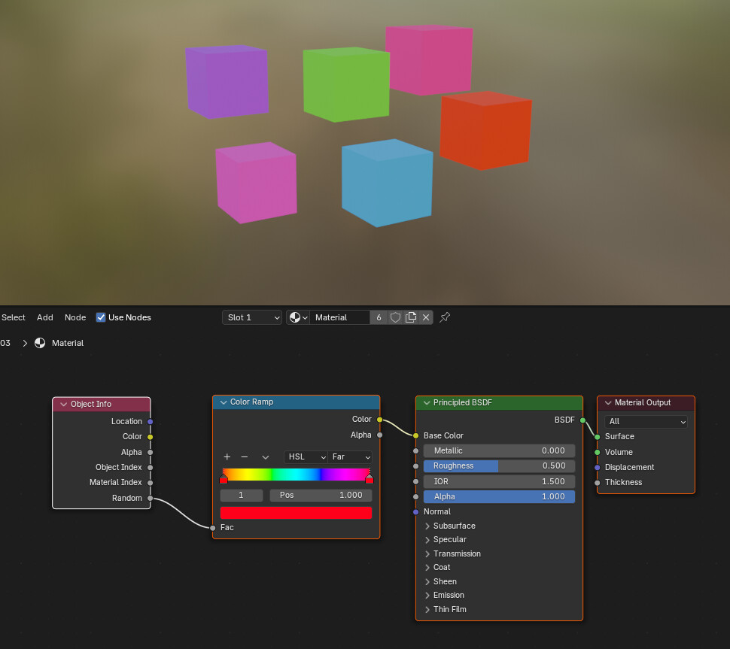This screenshot has width=730, height=649.
Task: Select the orange-red cube in the viewport
Action: tap(485, 130)
